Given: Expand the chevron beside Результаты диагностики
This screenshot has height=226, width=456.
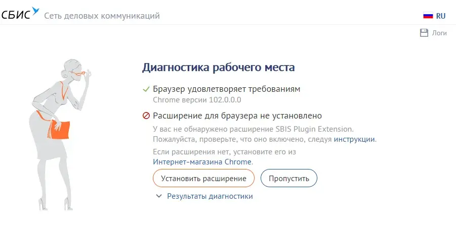Looking at the screenshot, I should click(159, 196).
